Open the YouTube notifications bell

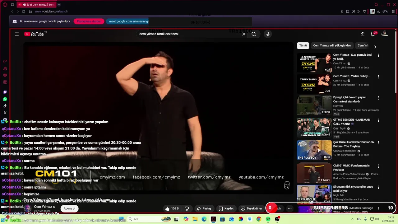coord(373,34)
